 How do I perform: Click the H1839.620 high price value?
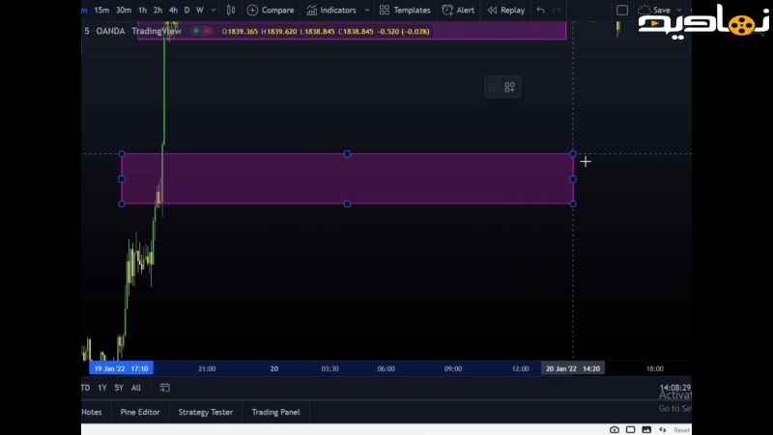pos(278,32)
